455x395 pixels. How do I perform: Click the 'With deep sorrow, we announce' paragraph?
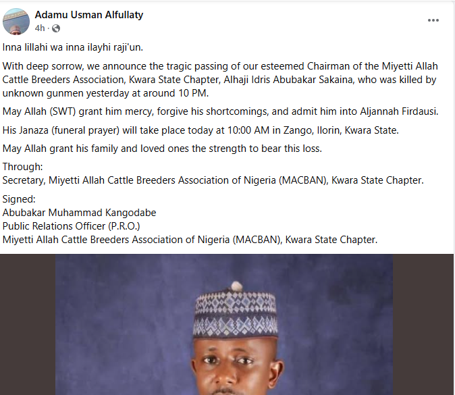pos(220,80)
